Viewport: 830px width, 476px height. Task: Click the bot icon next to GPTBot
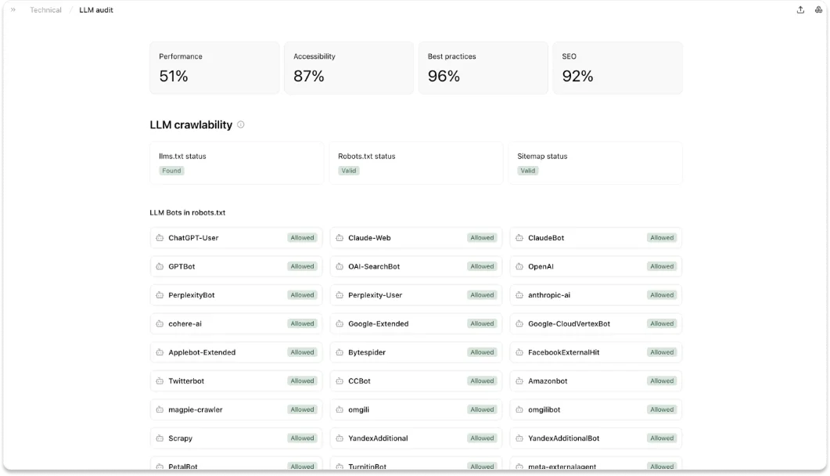pos(160,266)
